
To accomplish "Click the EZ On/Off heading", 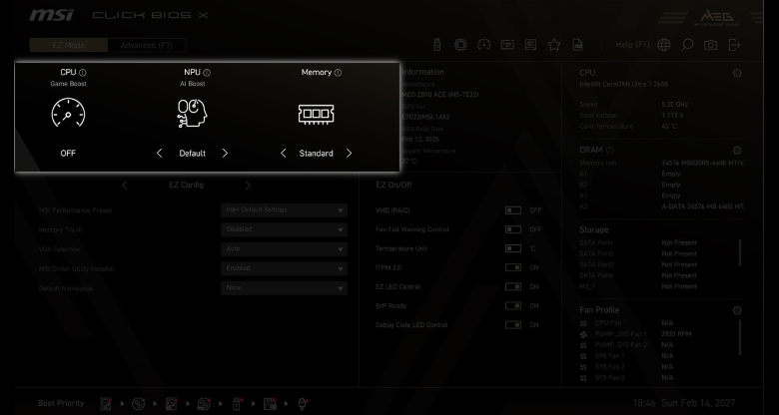I will coord(393,185).
